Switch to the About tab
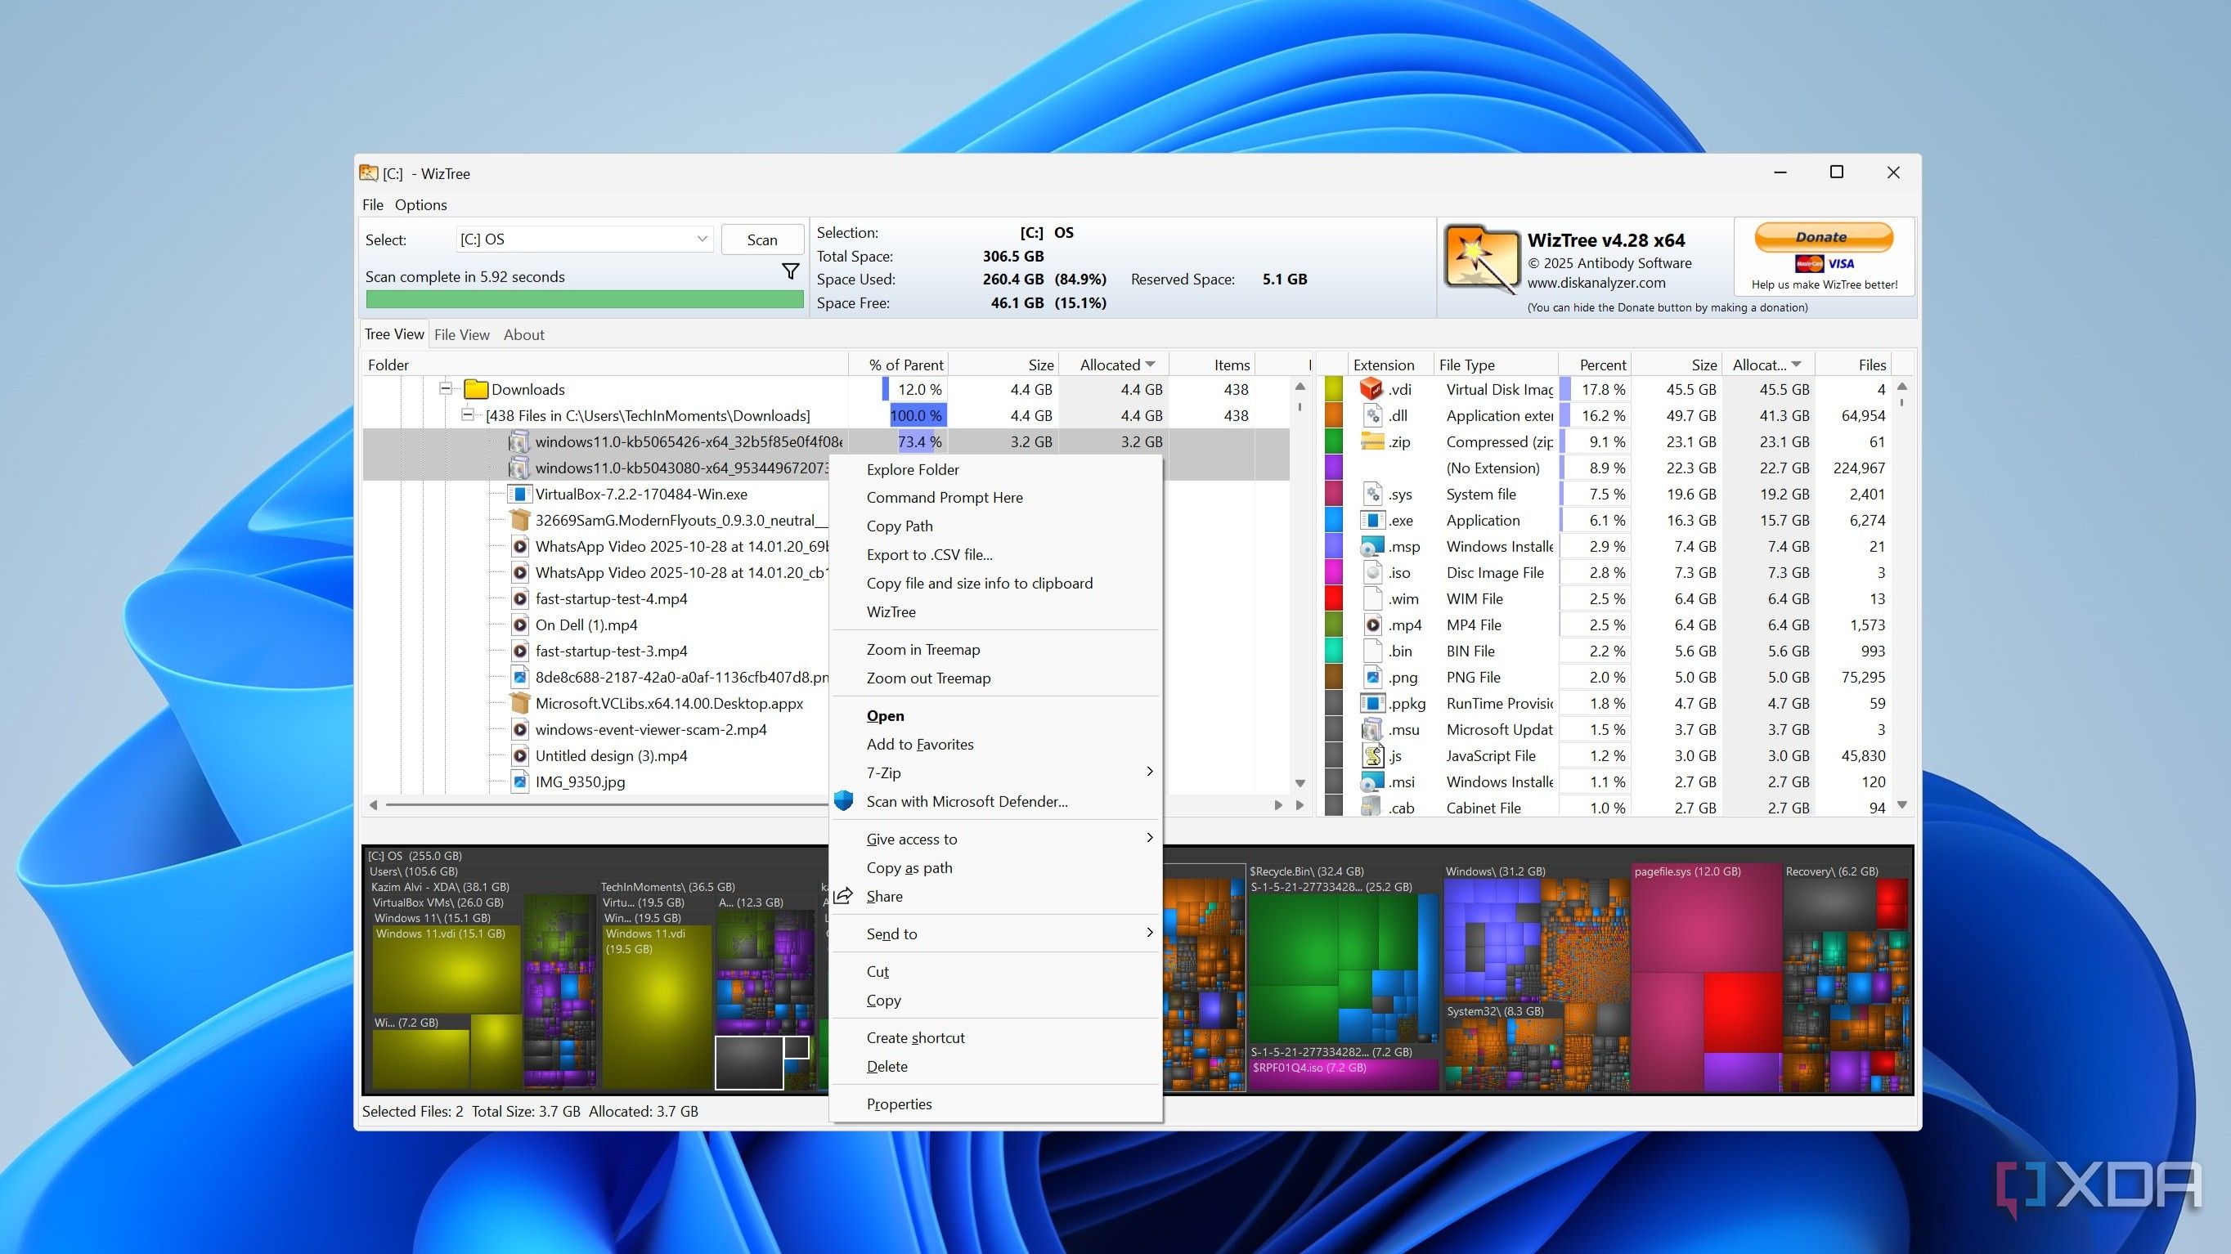 [x=524, y=335]
